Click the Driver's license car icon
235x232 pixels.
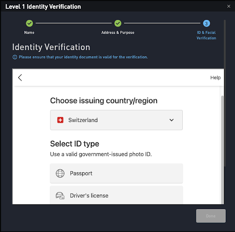(60, 196)
